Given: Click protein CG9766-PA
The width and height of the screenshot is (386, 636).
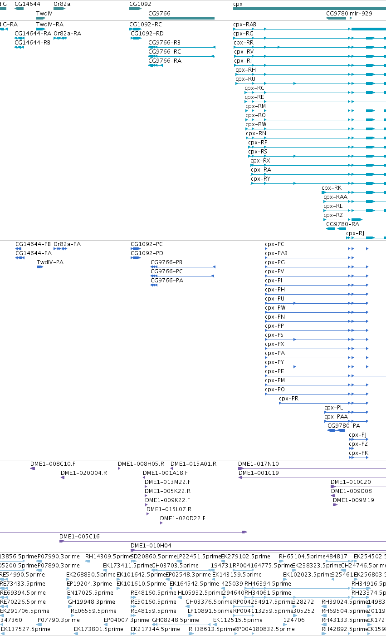Looking at the screenshot, I should [167, 281].
